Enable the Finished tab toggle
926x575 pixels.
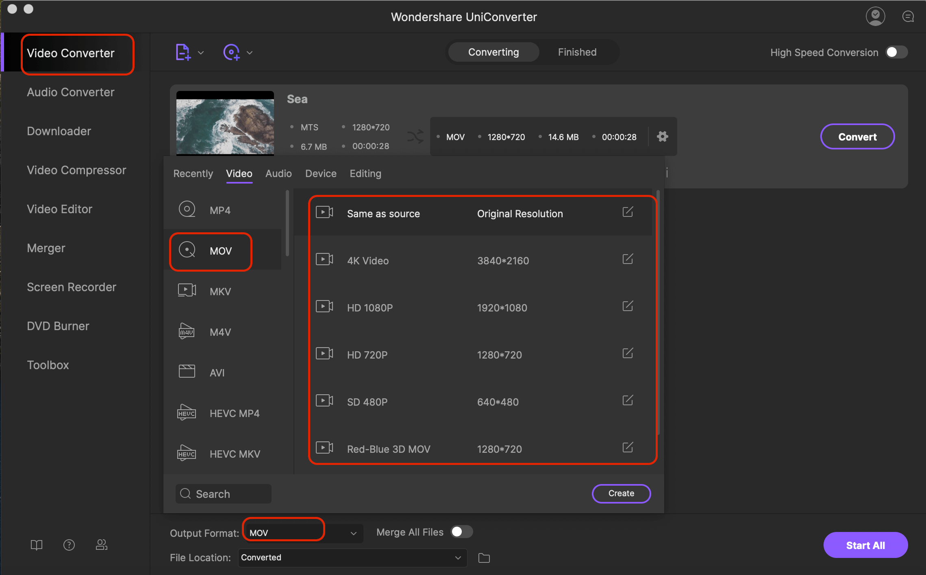pyautogui.click(x=577, y=52)
